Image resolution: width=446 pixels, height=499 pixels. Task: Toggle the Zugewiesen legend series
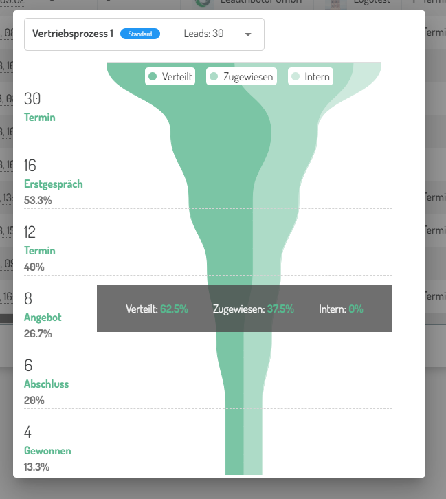point(241,76)
